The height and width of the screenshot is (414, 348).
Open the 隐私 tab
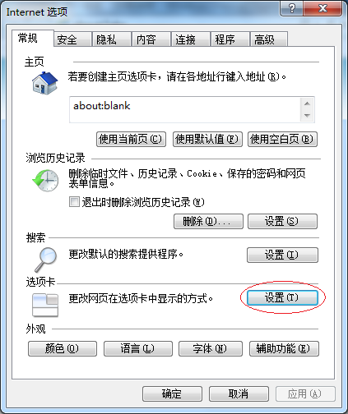pos(112,39)
